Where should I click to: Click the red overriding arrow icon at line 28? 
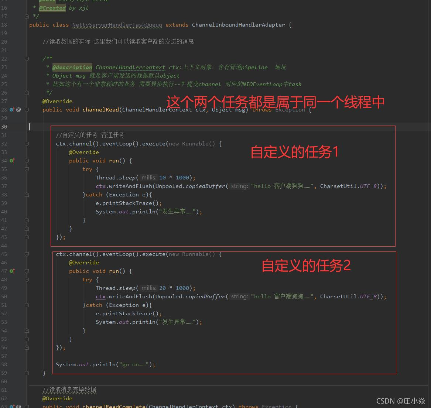click(x=13, y=109)
